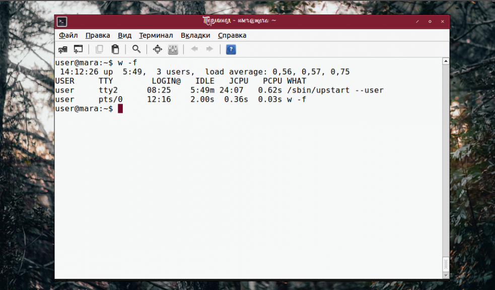Go to next tab arrow

click(209, 49)
